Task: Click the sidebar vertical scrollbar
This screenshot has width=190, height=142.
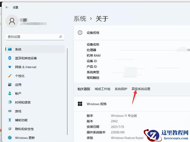Action: (67, 92)
